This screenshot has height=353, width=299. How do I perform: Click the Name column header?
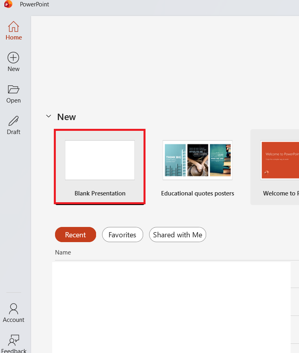63,252
